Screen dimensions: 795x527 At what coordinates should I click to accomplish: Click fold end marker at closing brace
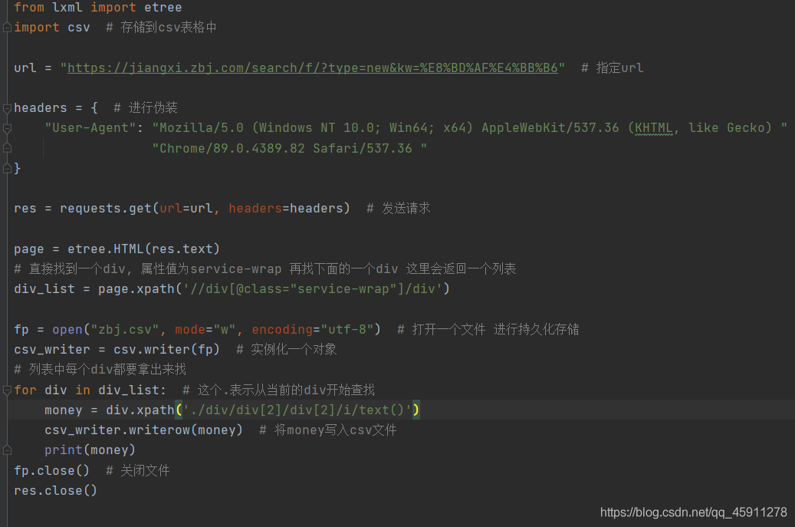(x=7, y=169)
